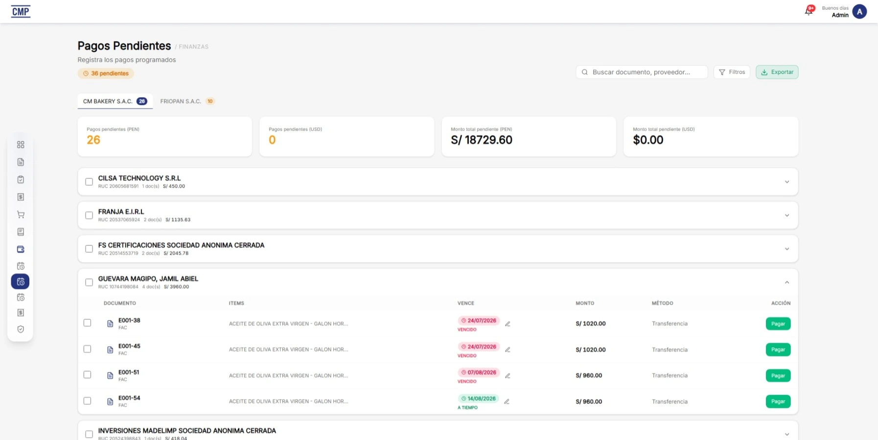Tick the checkbox for document E001-54
Viewport: 878px width, 440px height.
click(x=87, y=401)
